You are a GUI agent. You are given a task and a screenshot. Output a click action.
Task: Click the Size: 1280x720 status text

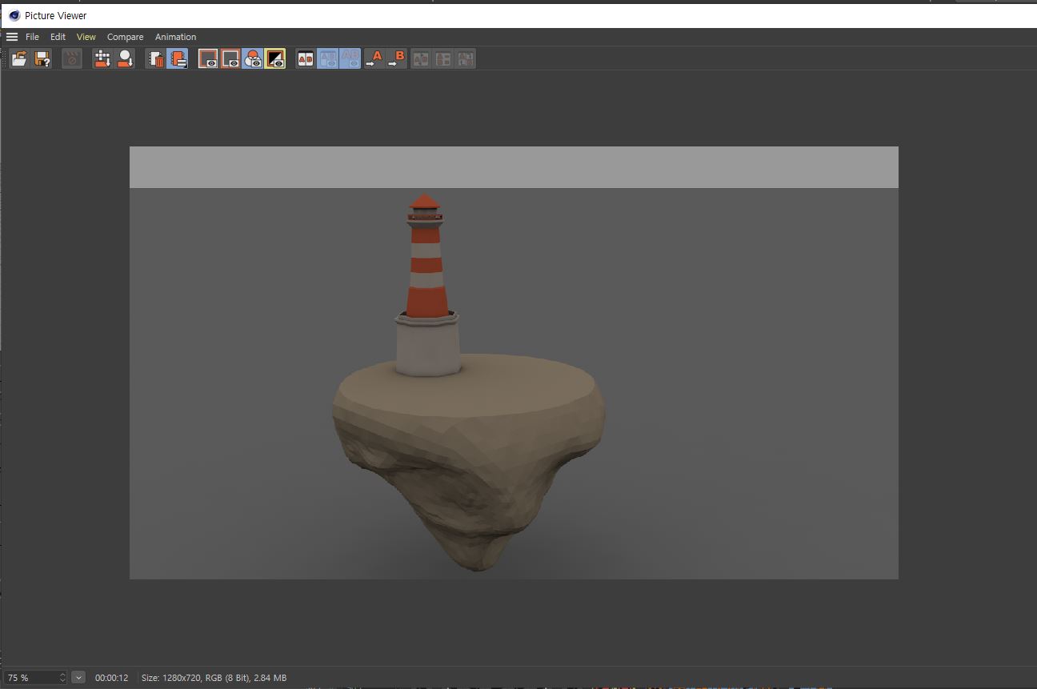tap(214, 678)
